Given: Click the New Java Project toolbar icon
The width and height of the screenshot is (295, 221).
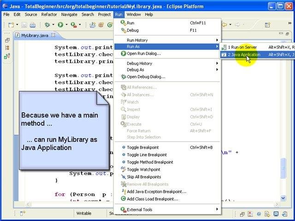Looking at the screenshot, I should [x=92, y=25].
